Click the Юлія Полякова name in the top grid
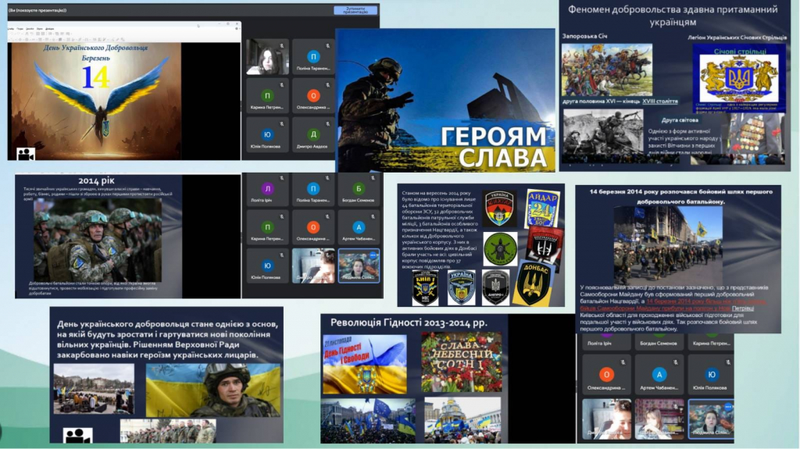The width and height of the screenshot is (800, 449). coord(266,147)
